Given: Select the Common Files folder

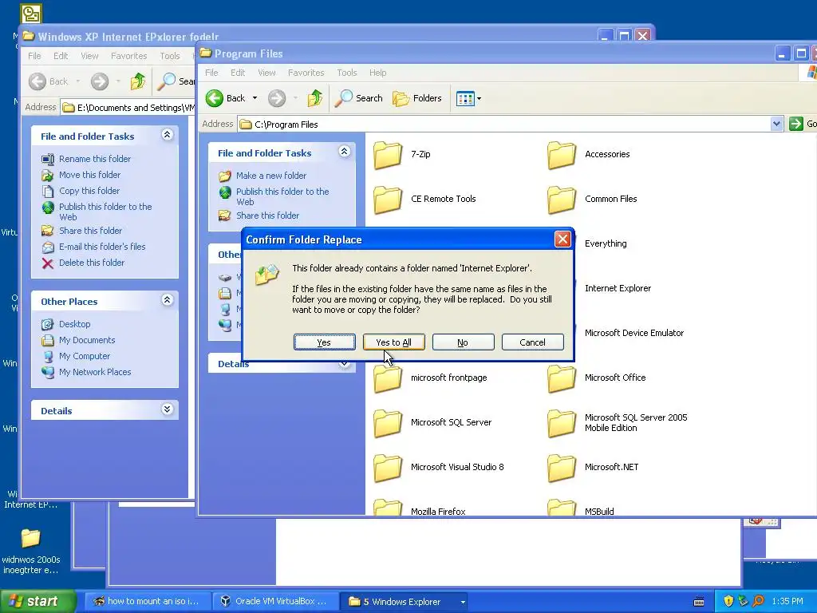Looking at the screenshot, I should click(593, 199).
